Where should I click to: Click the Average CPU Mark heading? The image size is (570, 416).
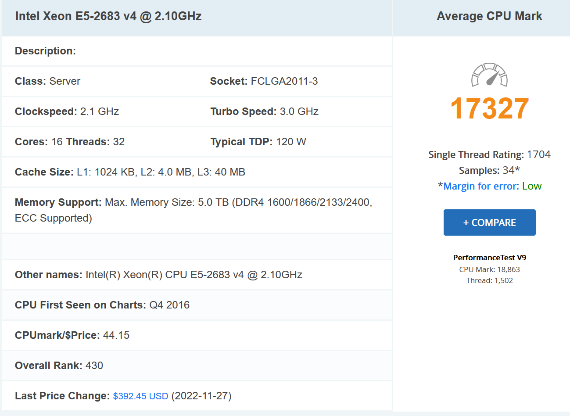tap(489, 16)
